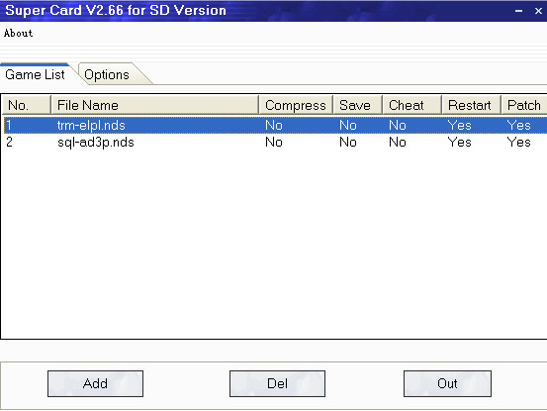The width and height of the screenshot is (547, 411).
Task: Click the Cheat column header
Action: (x=412, y=105)
